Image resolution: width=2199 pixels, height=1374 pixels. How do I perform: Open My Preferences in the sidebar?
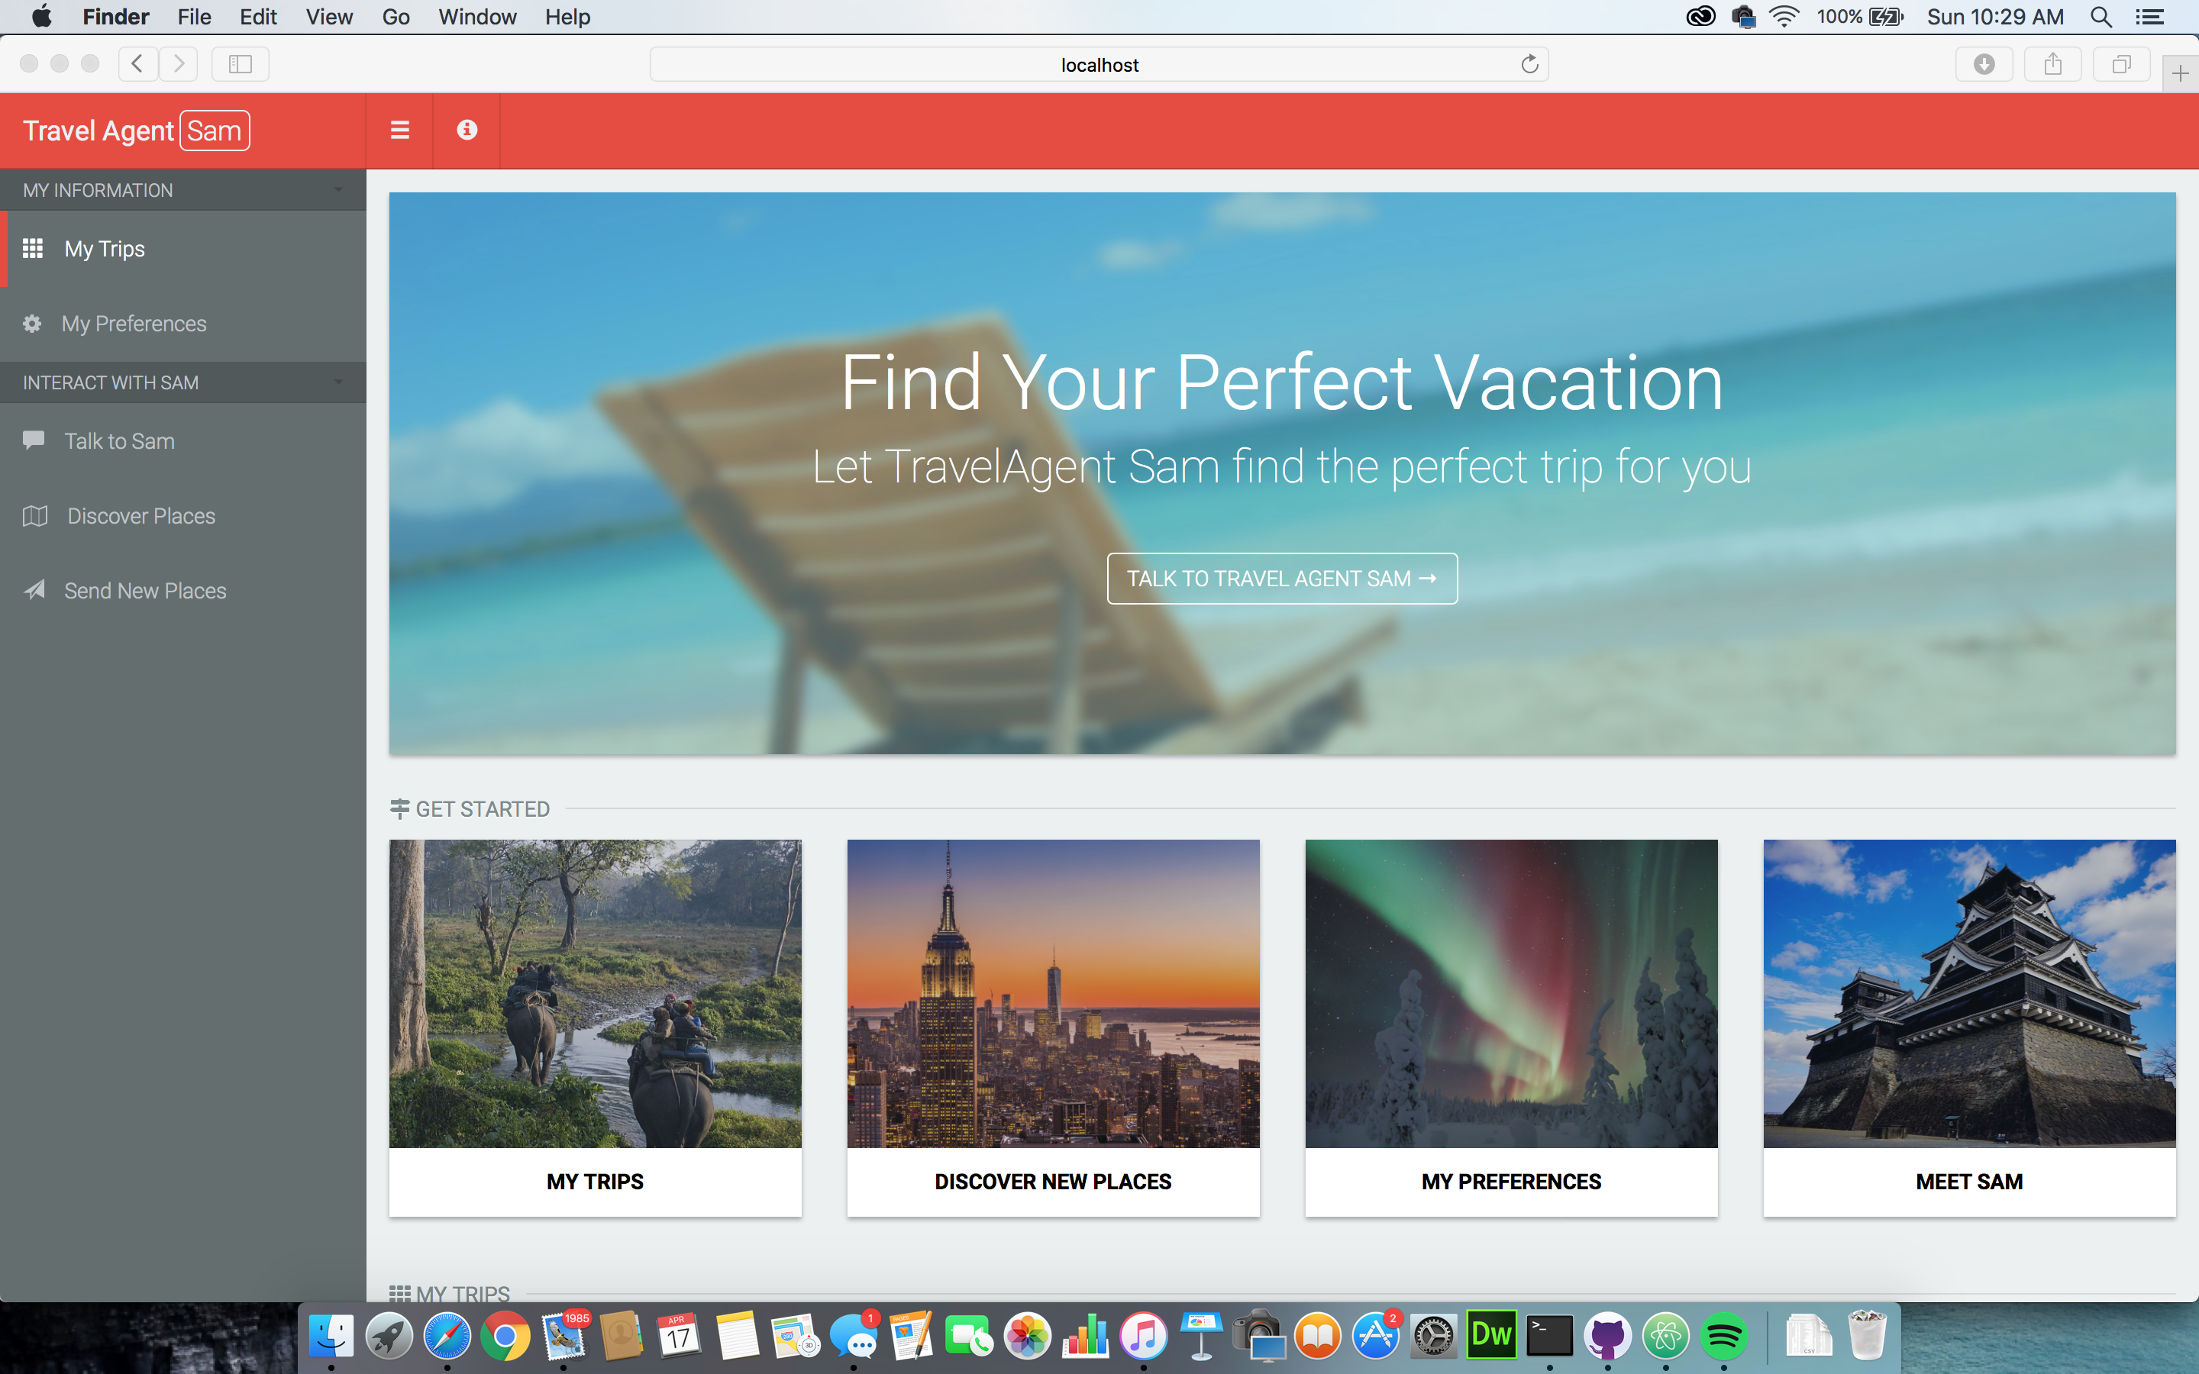tap(134, 324)
